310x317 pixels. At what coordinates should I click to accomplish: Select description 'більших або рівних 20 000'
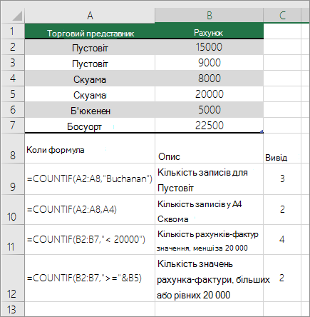click(x=209, y=278)
